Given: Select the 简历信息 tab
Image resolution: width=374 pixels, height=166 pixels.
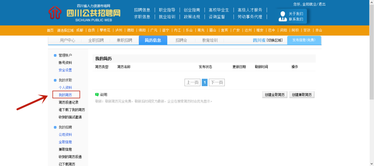Looking at the screenshot, I should pyautogui.click(x=153, y=40).
